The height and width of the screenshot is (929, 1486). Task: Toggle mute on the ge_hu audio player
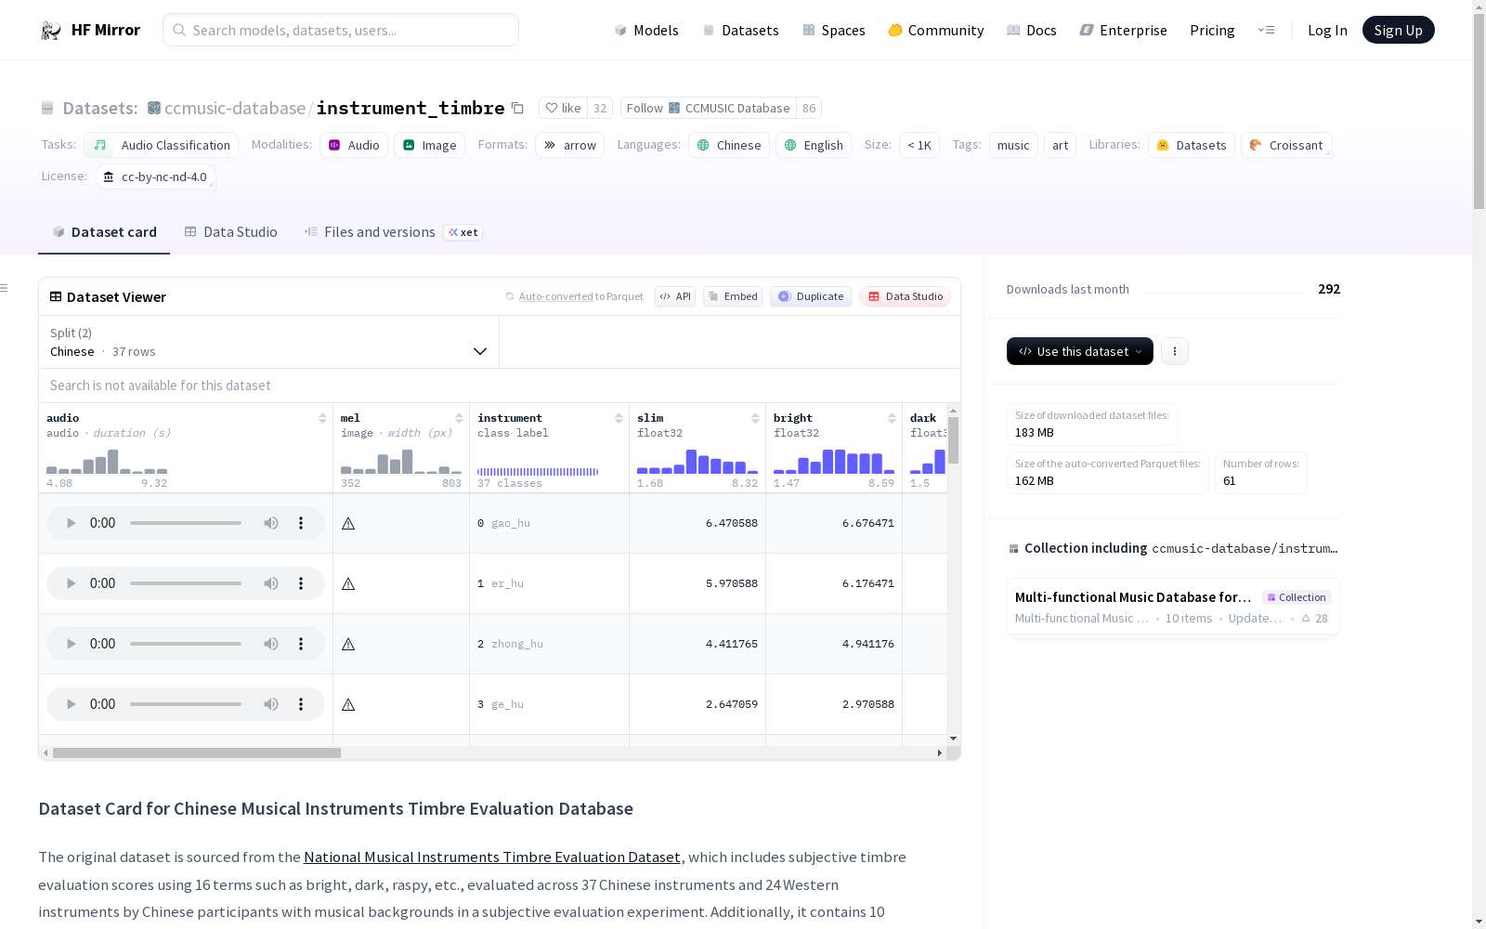click(x=270, y=704)
